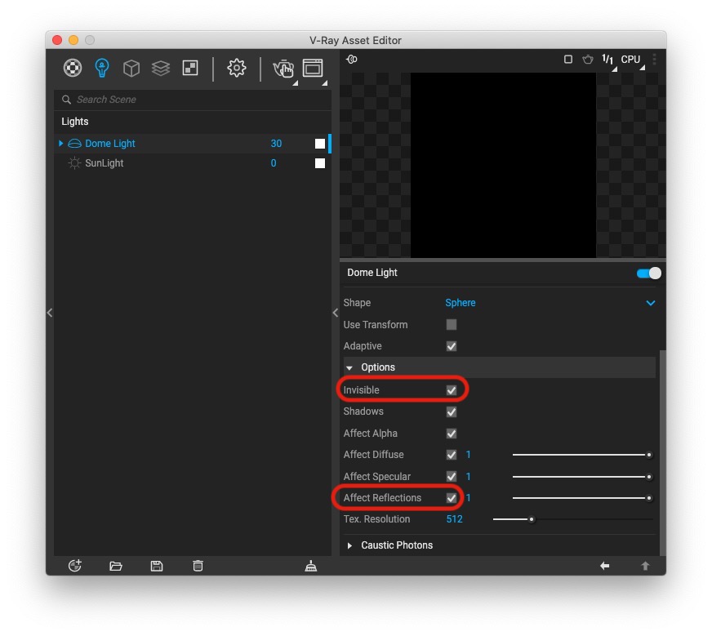
Task: Click the save asset disk icon
Action: point(157,566)
